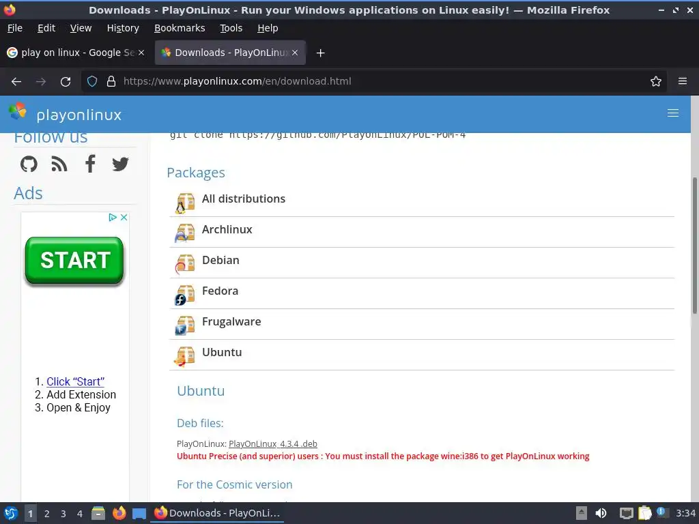Expand the Debian section
The width and height of the screenshot is (699, 524).
tap(422, 263)
